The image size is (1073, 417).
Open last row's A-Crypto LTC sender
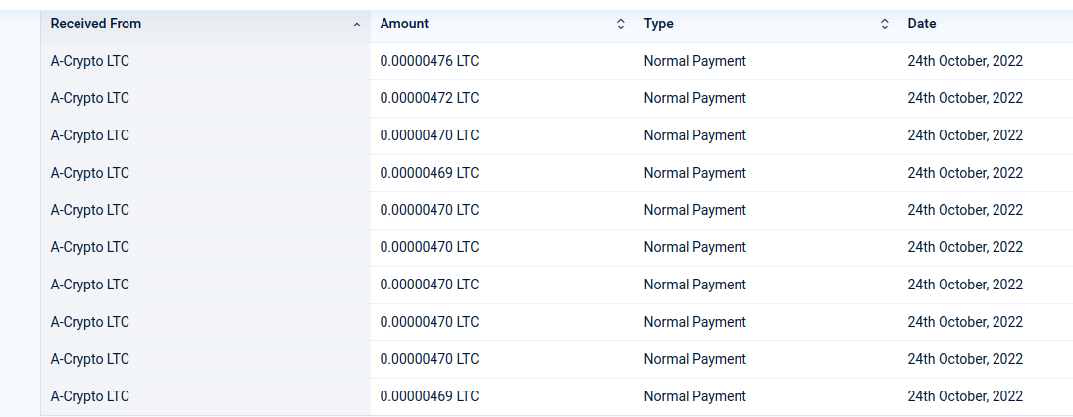coord(89,395)
